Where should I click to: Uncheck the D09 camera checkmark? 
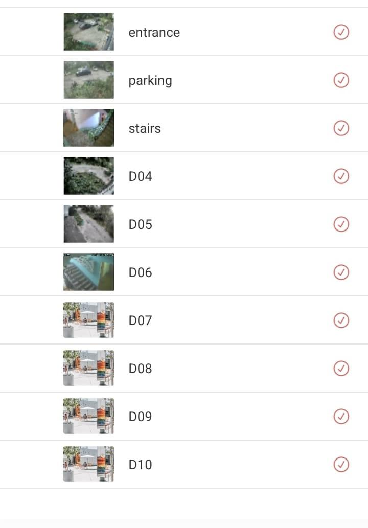[x=341, y=417]
